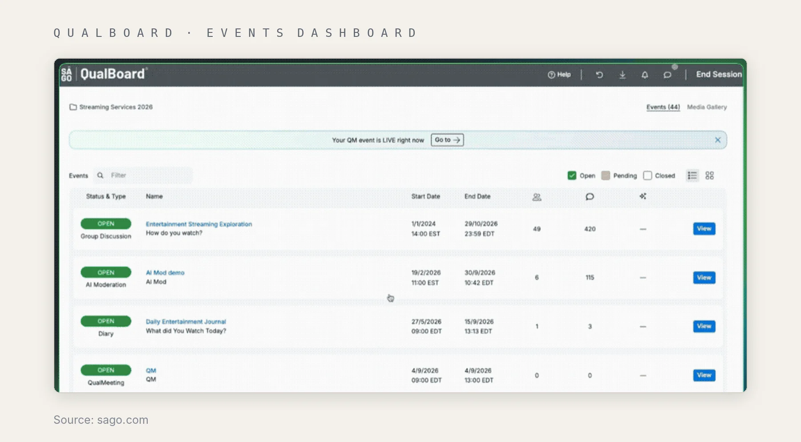Open AI Mod demo link
The image size is (801, 442).
coord(165,273)
